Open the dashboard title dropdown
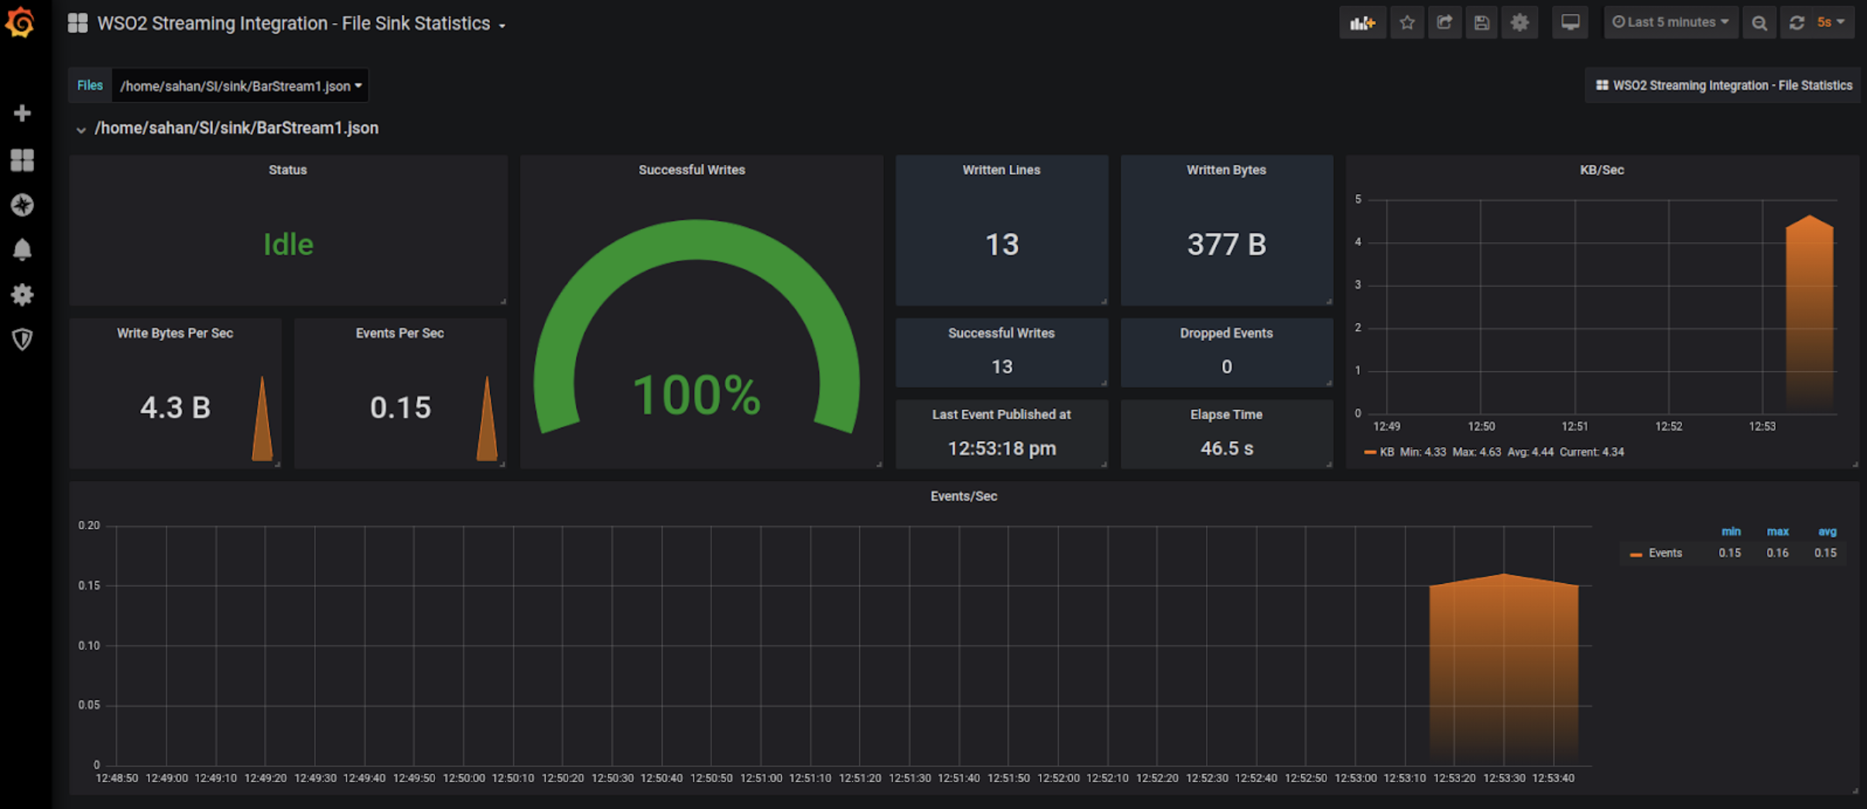The width and height of the screenshot is (1867, 809). pos(301,24)
